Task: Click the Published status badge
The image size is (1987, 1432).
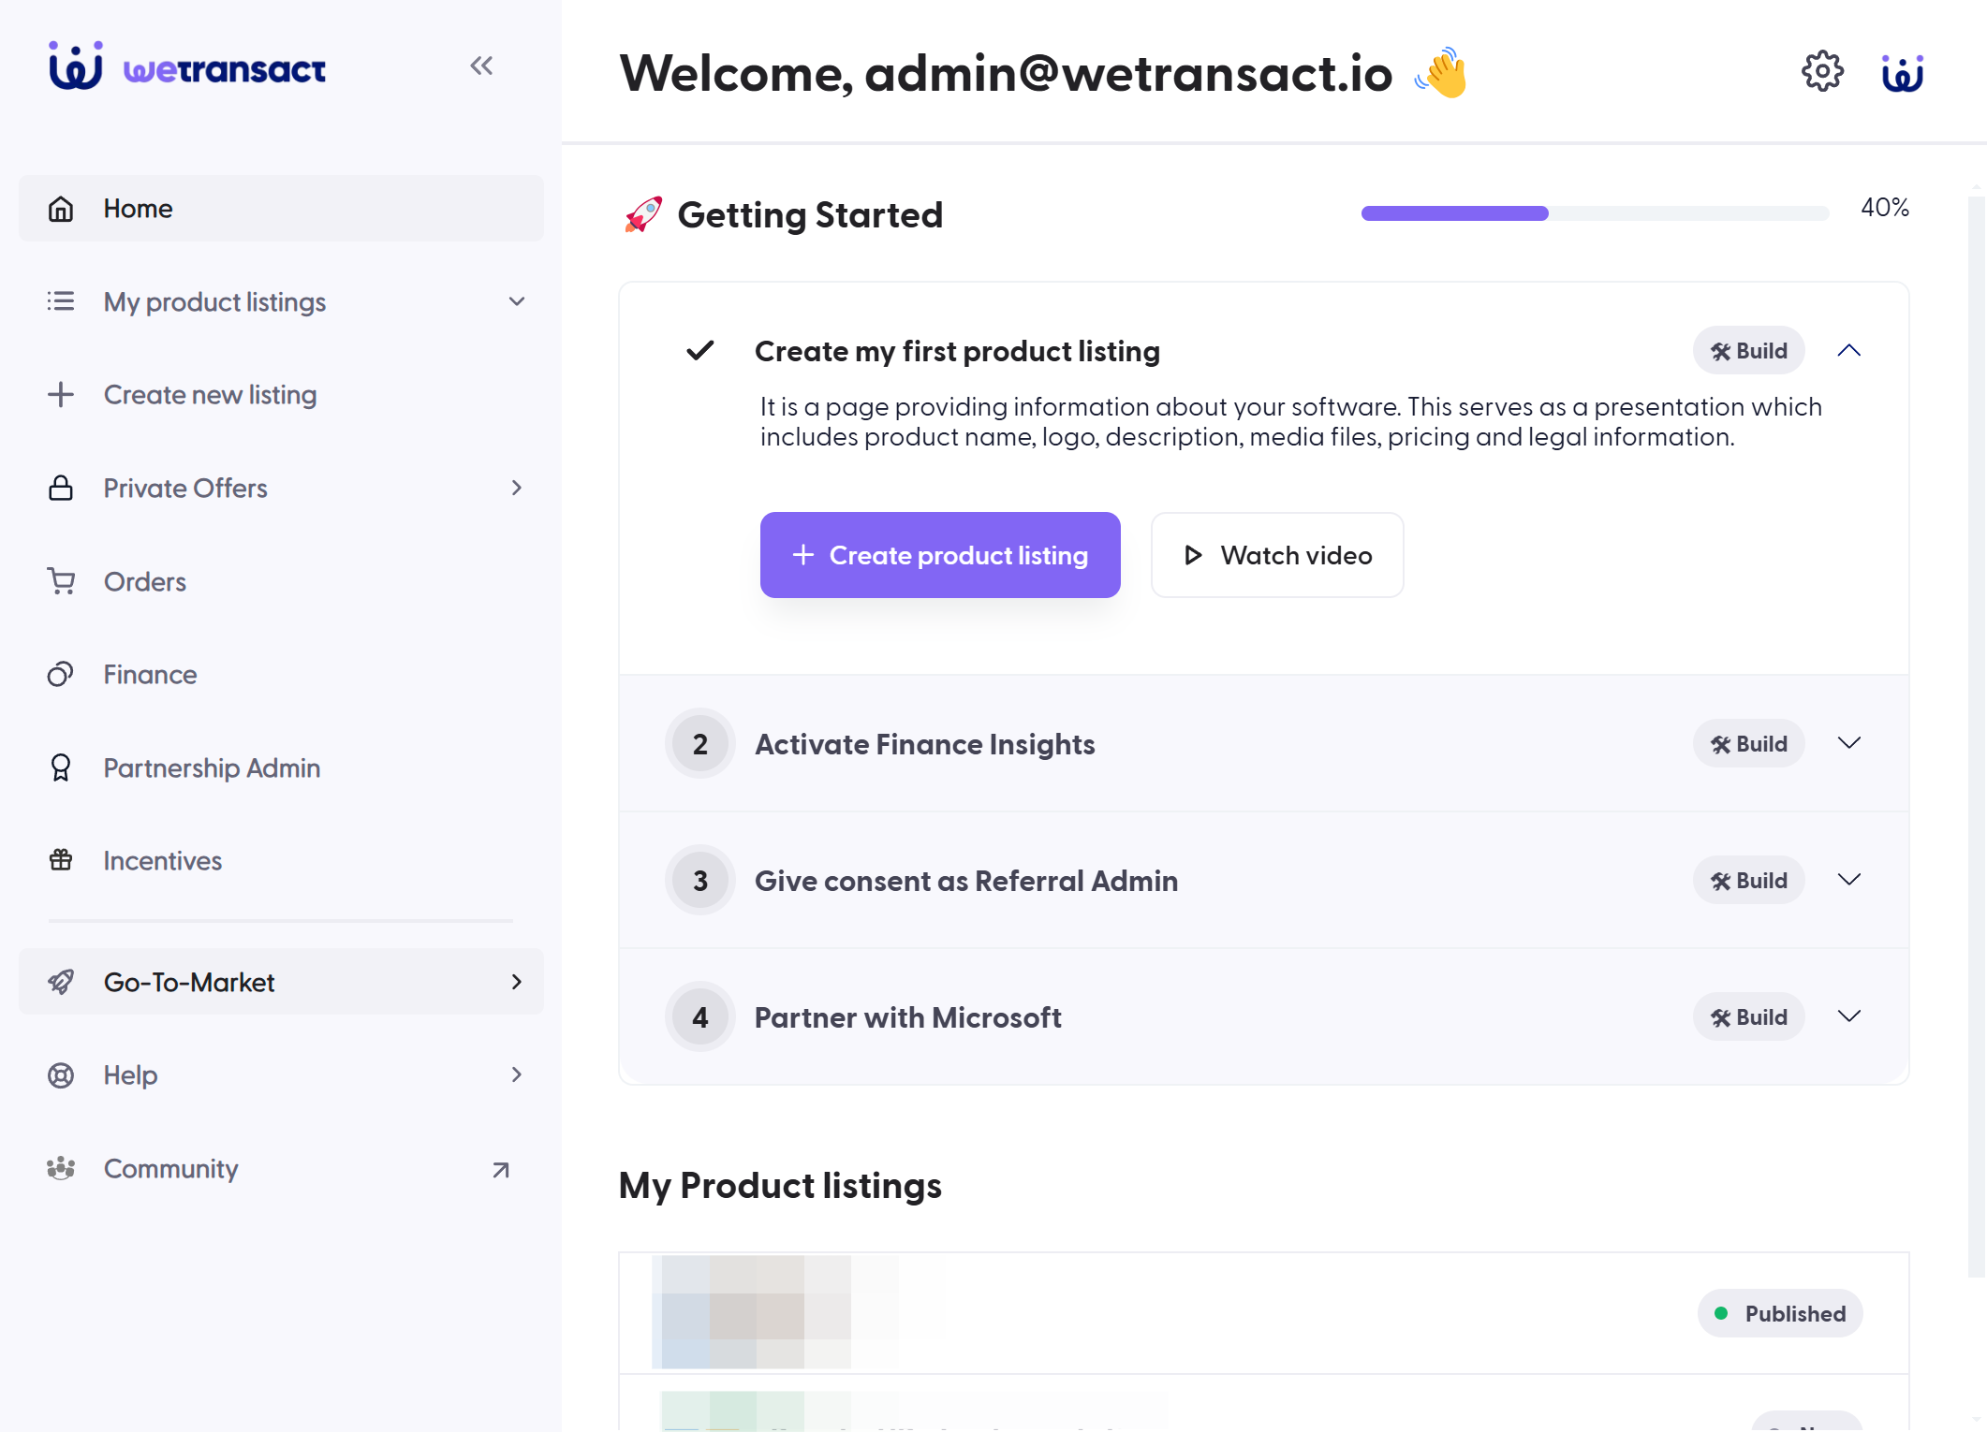Action: coord(1780,1314)
